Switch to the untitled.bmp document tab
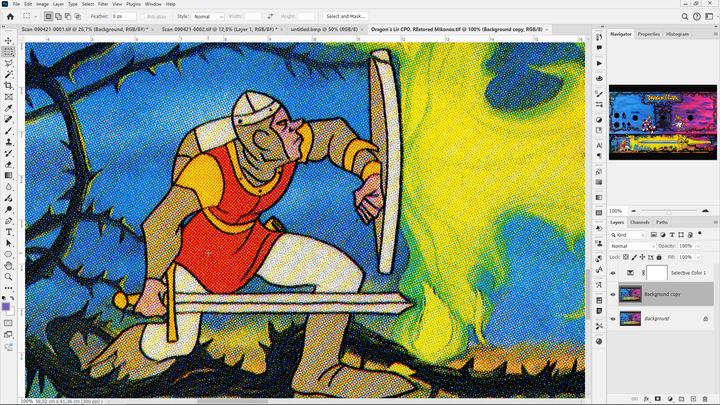Image resolution: width=720 pixels, height=405 pixels. point(324,29)
